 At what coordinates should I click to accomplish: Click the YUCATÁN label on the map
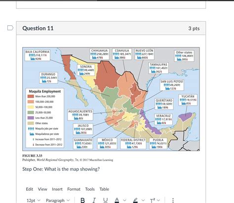coord(188,96)
